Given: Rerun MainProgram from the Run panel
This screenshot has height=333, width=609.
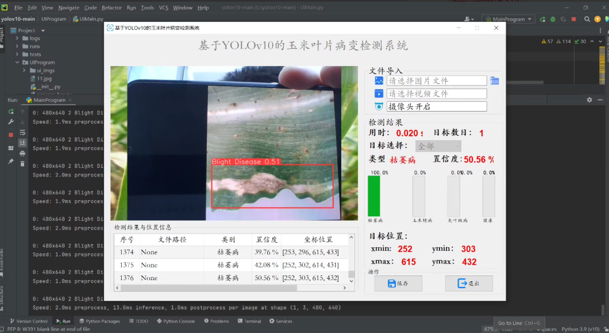Looking at the screenshot, I should (11, 112).
